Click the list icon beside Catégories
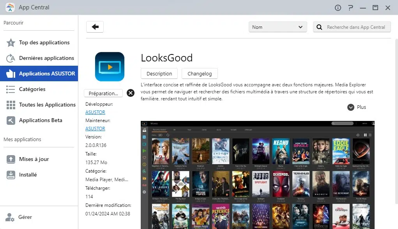Screen dimensions: 398x229 tap(11, 89)
